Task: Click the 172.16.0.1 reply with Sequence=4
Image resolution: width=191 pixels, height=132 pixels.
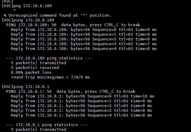Action: (81, 115)
